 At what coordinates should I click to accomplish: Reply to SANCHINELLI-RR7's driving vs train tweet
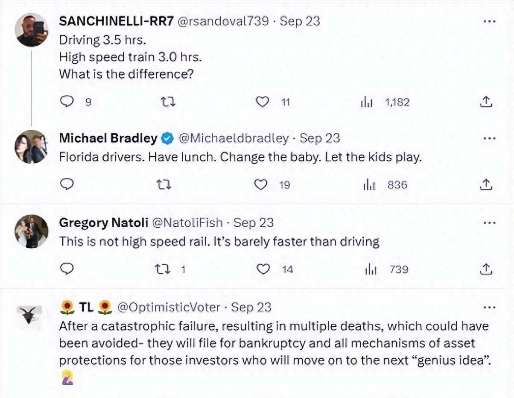point(67,102)
